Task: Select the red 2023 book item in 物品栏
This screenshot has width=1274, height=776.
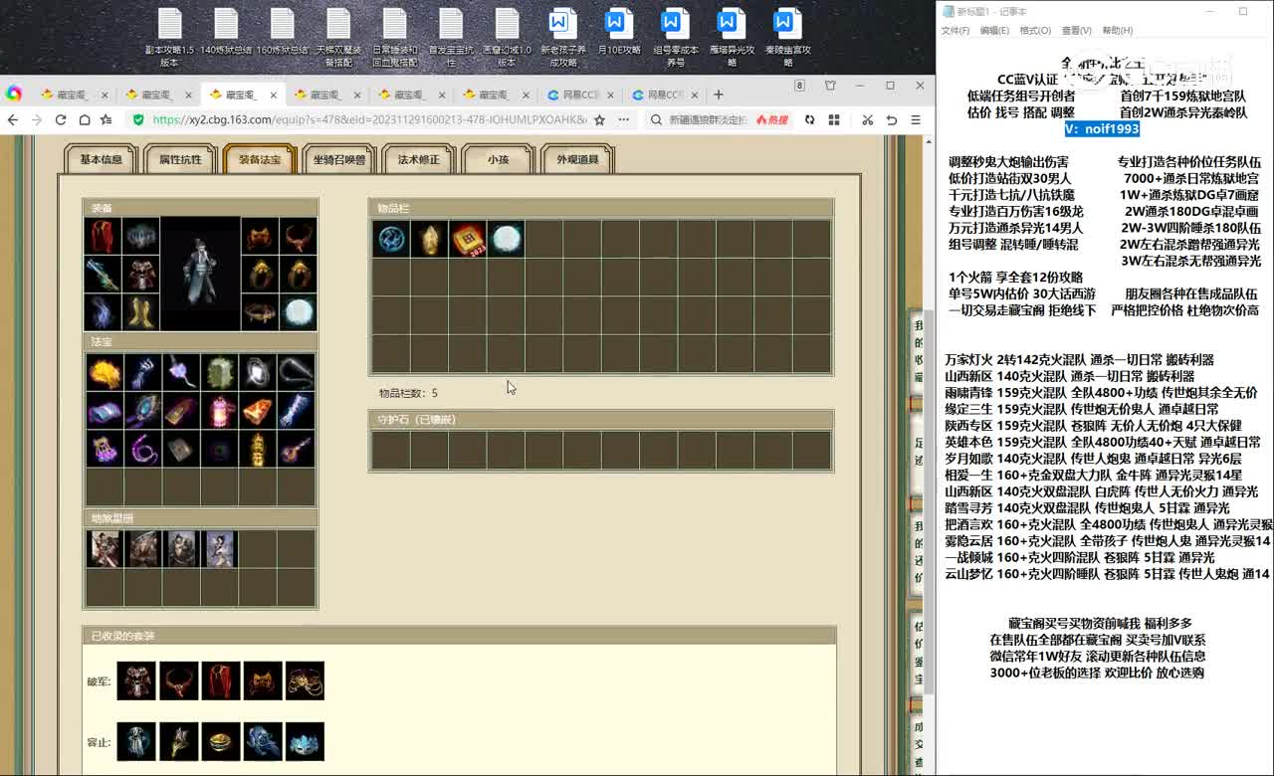Action: point(467,239)
